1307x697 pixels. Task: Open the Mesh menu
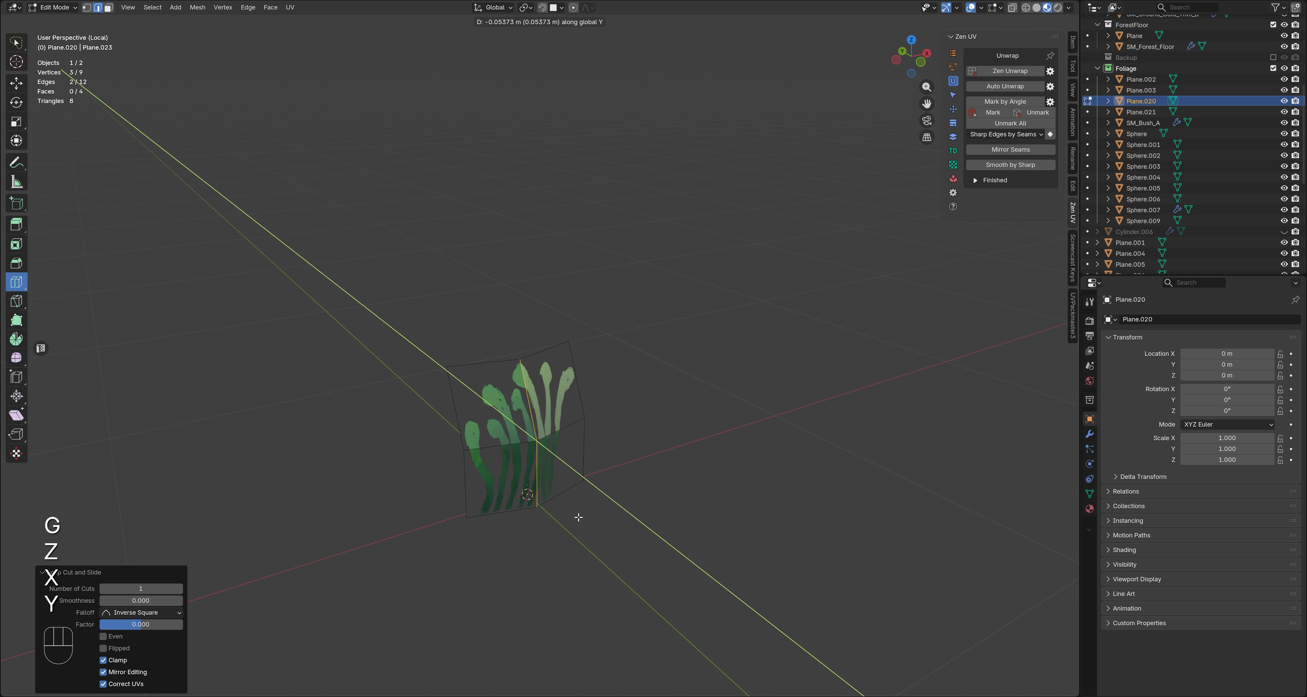click(x=197, y=7)
